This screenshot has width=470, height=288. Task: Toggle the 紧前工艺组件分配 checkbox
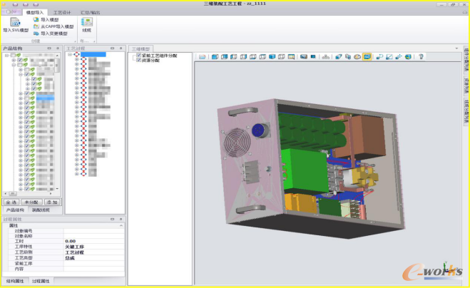(x=139, y=55)
